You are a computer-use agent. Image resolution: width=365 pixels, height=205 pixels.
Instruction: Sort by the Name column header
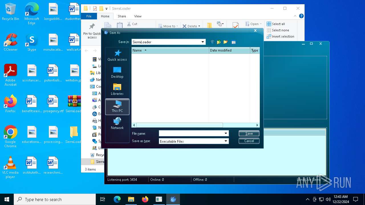coord(170,50)
